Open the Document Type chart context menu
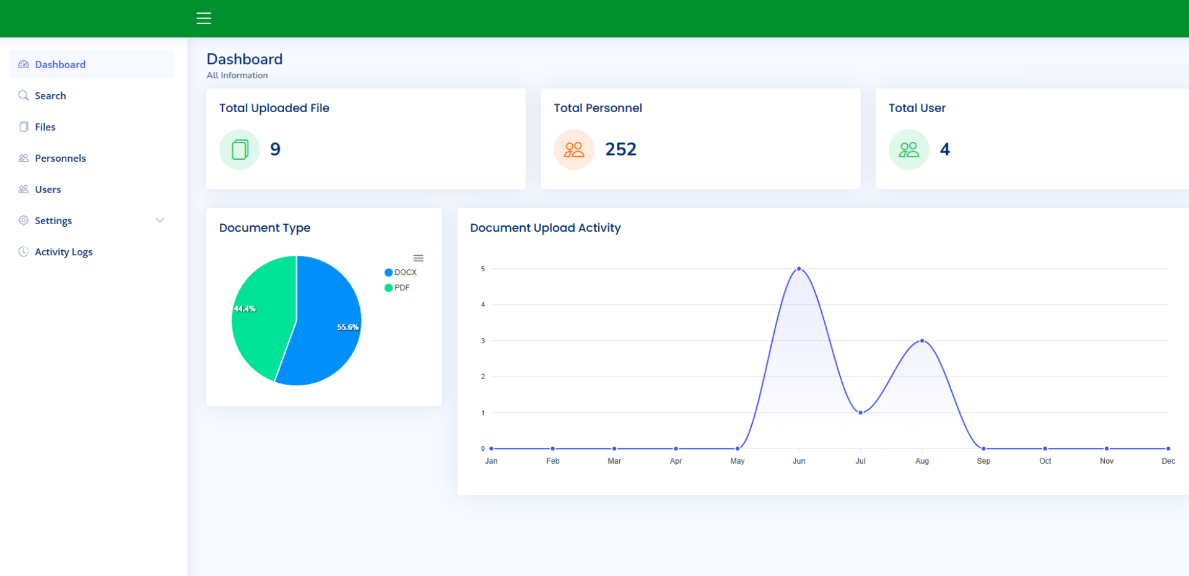Image resolution: width=1189 pixels, height=576 pixels. click(x=419, y=258)
